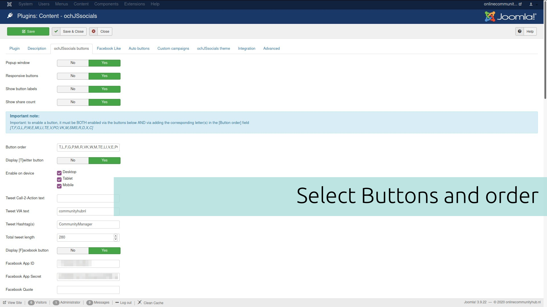The height and width of the screenshot is (307, 547).
Task: Open the Menus menu
Action: [x=62, y=4]
